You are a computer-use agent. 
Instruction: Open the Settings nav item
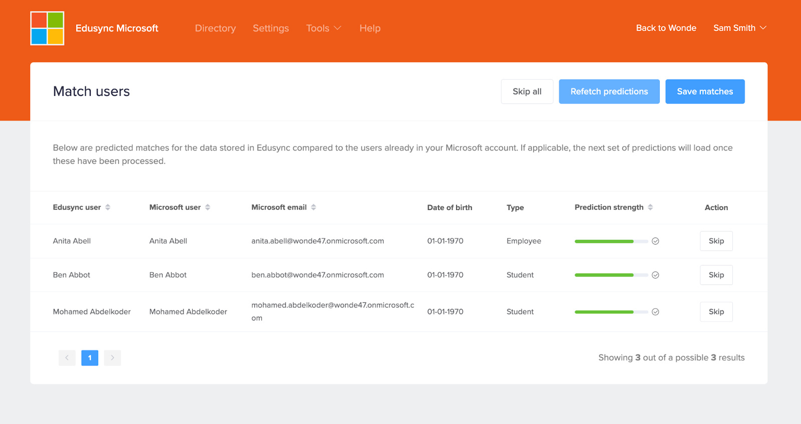(271, 28)
